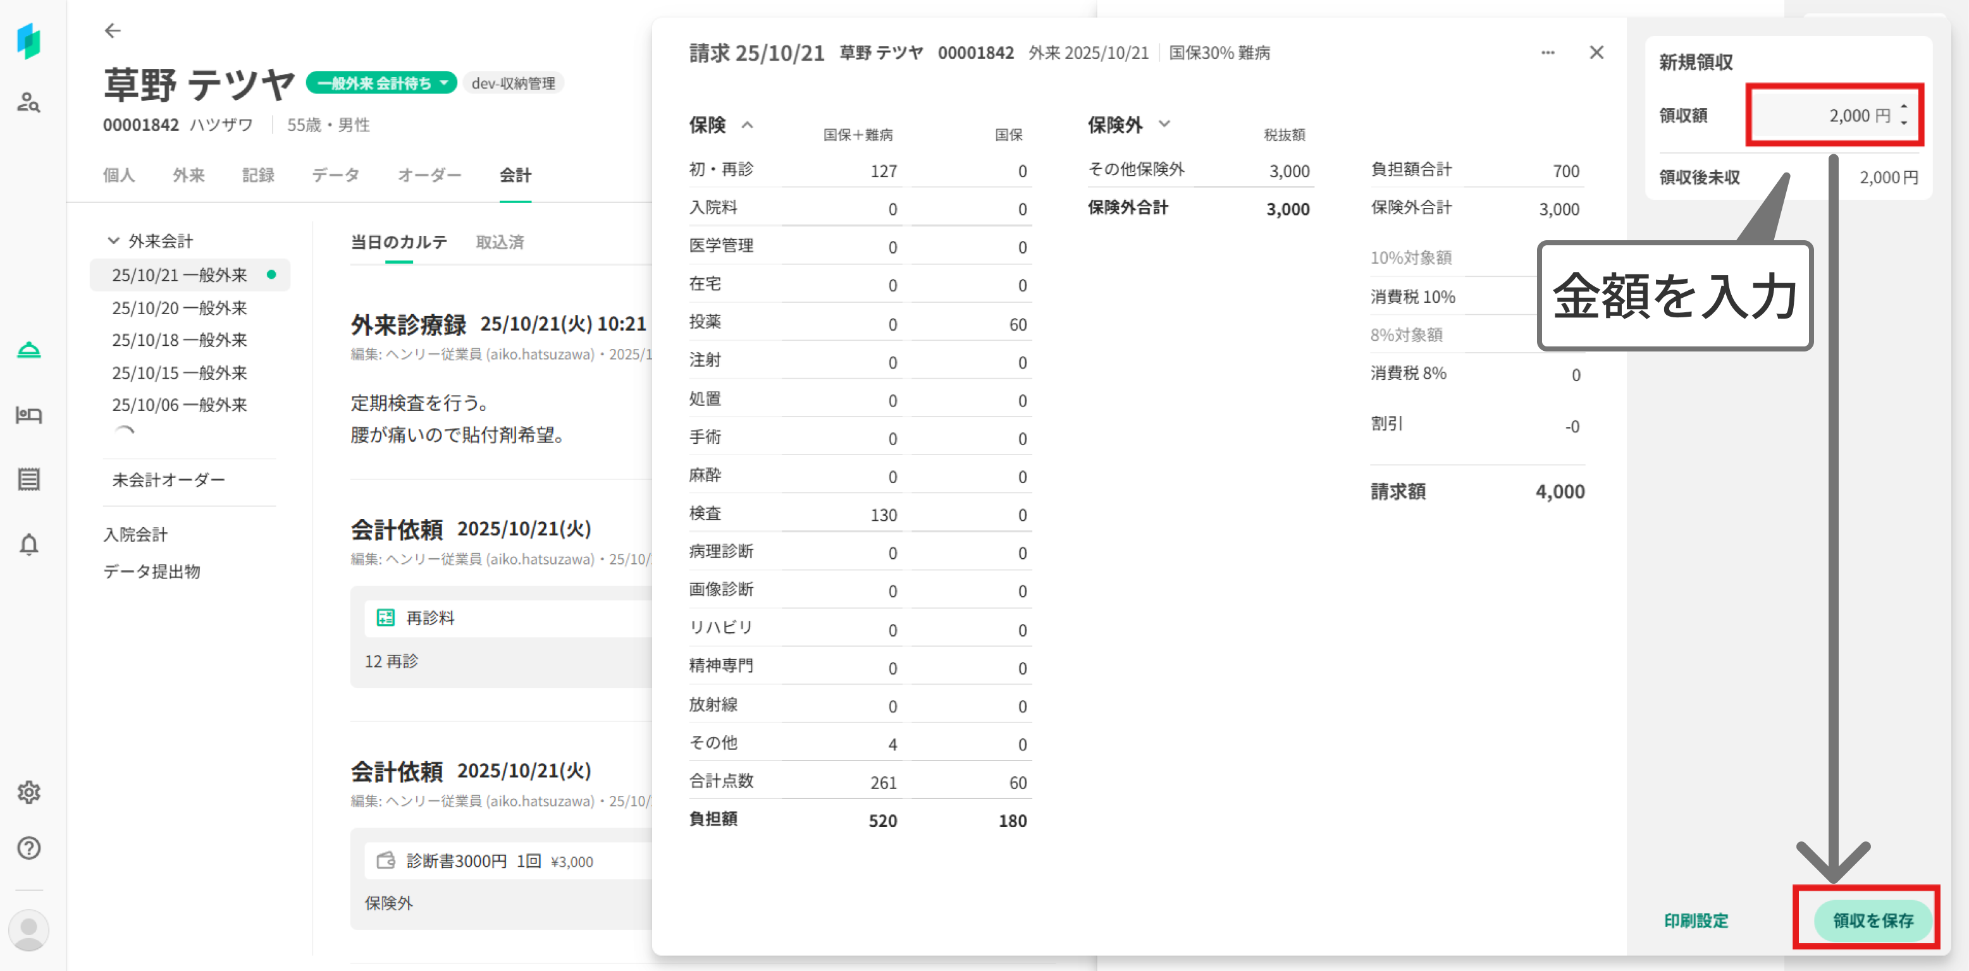Click the patient search icon in sidebar

[x=28, y=102]
